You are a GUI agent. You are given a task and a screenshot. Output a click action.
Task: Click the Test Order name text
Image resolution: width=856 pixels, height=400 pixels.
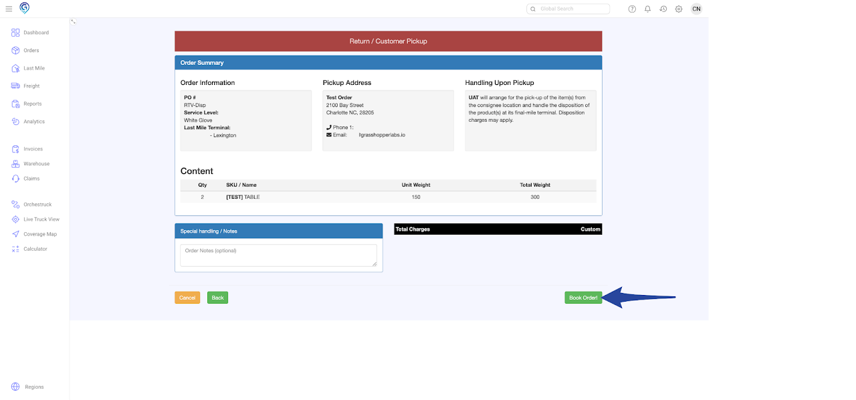339,98
